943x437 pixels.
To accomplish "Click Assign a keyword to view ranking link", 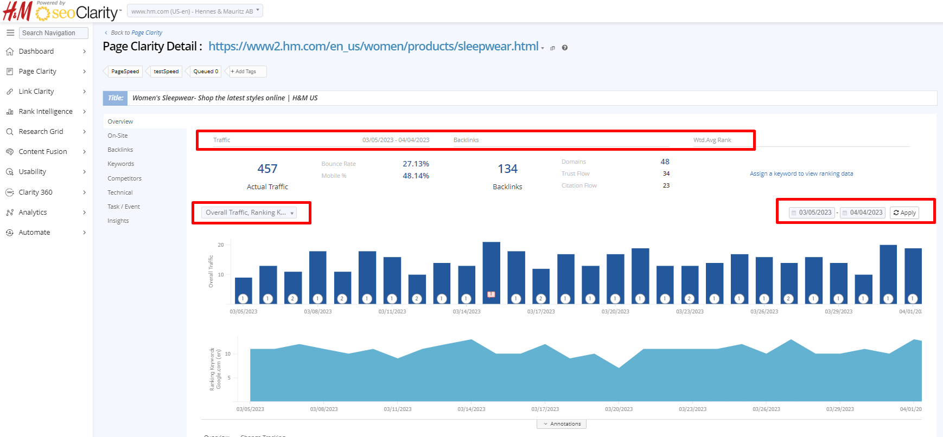I will (801, 173).
